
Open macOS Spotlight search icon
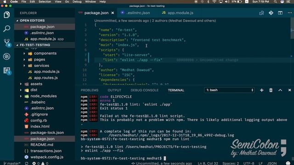[275, 2]
